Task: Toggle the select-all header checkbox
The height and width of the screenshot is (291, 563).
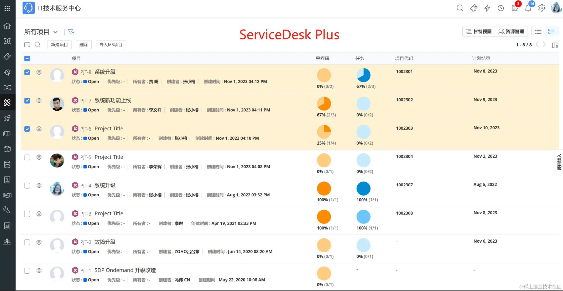Action: [x=27, y=58]
